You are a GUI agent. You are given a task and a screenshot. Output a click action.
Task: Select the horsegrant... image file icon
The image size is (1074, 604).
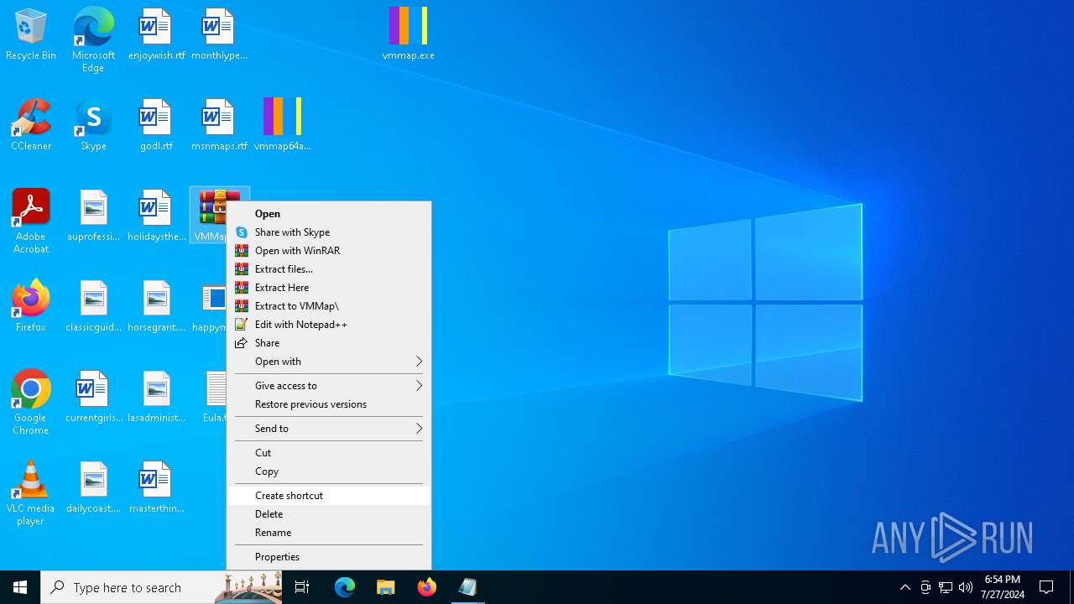tap(156, 305)
